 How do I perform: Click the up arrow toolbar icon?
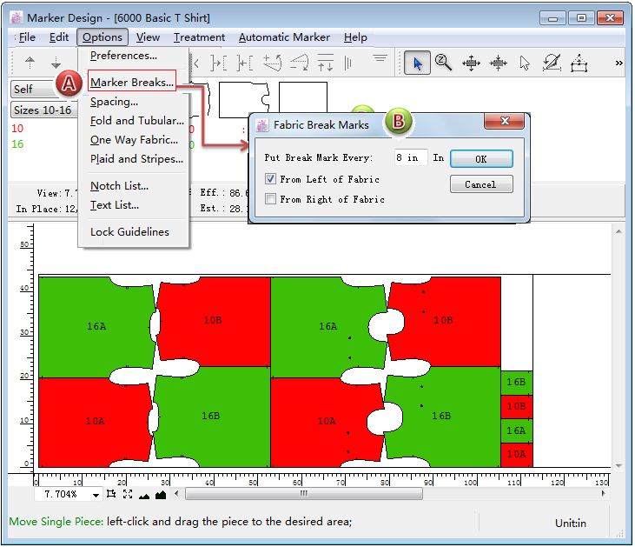30,63
